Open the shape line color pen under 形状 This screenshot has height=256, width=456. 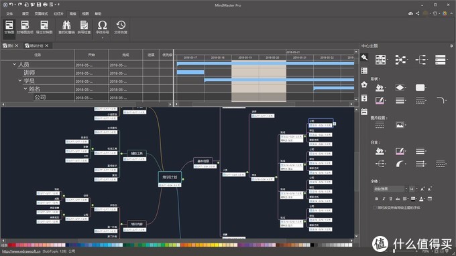(x=380, y=100)
